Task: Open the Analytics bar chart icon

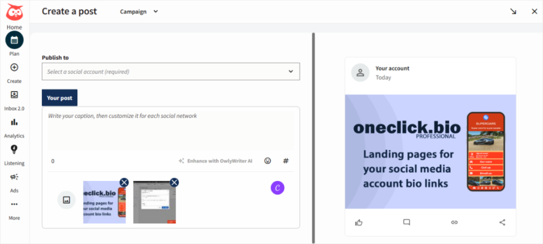Action: [14, 122]
